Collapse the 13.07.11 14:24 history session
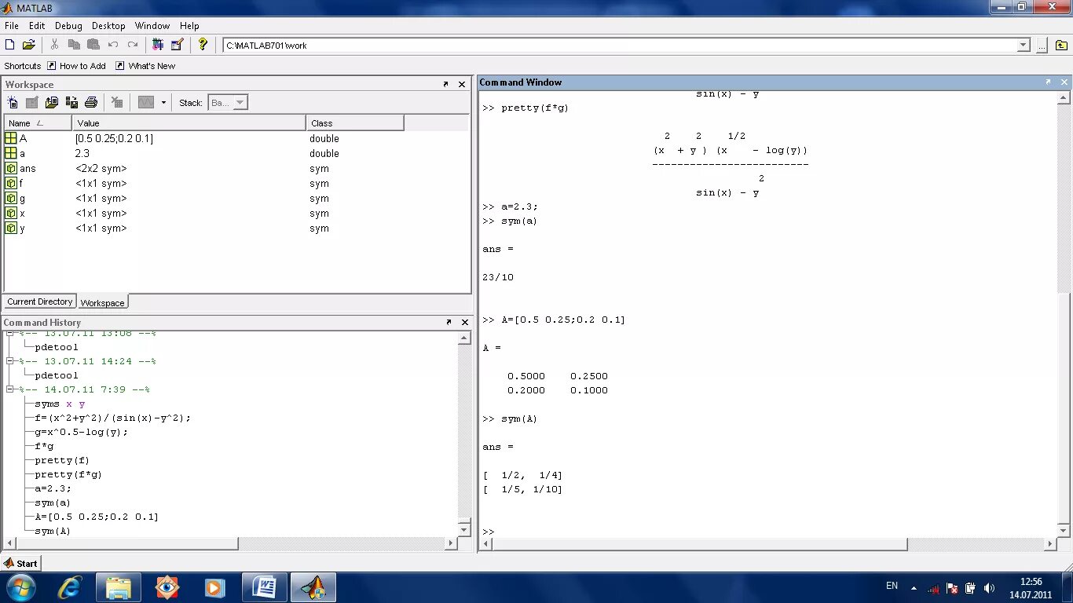Screen dimensions: 1073x603 (x=10, y=361)
